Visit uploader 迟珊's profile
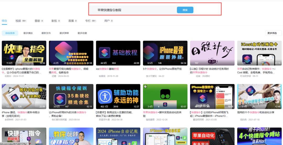 54,76
